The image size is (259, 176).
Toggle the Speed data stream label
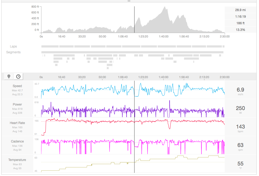[17, 86]
